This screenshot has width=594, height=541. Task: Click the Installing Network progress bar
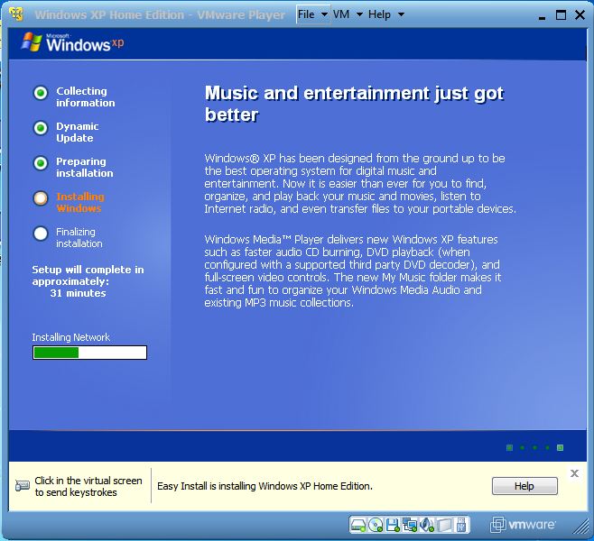pos(89,353)
